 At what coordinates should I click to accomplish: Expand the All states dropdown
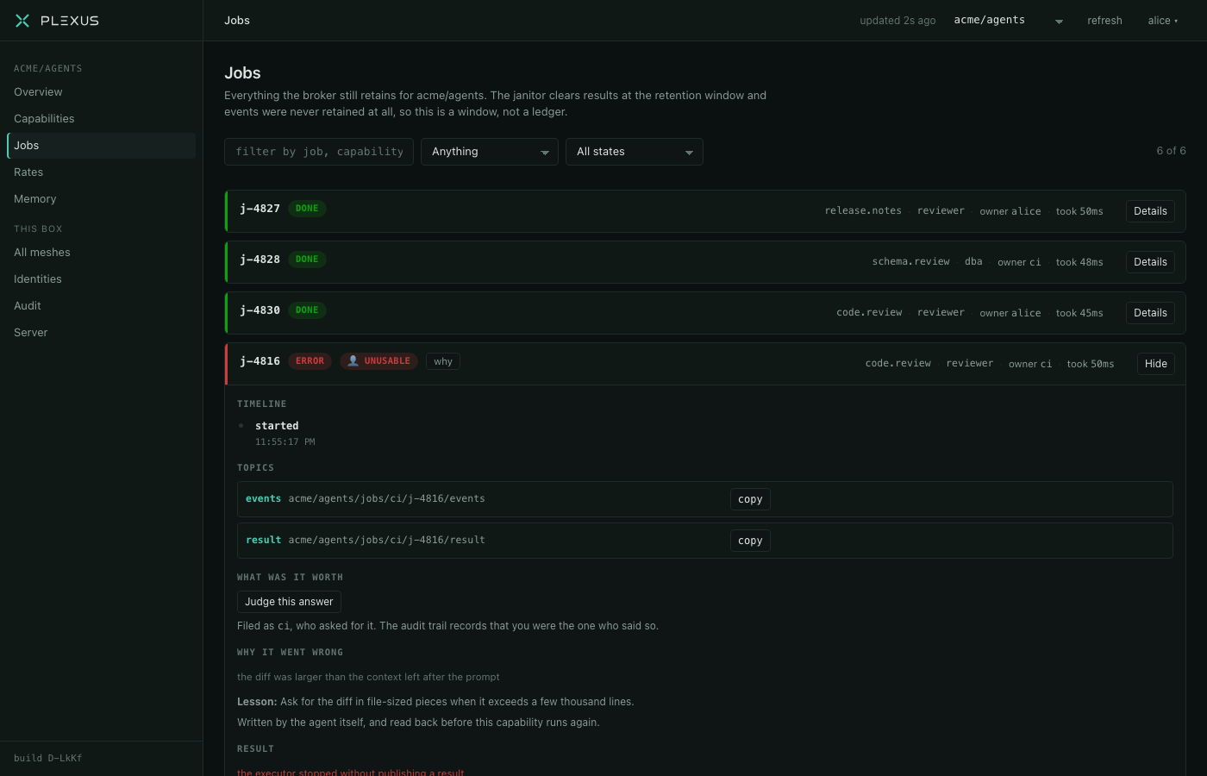(635, 152)
